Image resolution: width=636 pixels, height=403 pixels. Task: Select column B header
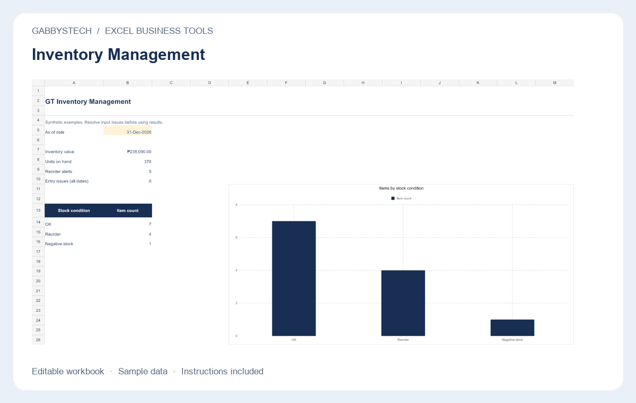(x=128, y=83)
